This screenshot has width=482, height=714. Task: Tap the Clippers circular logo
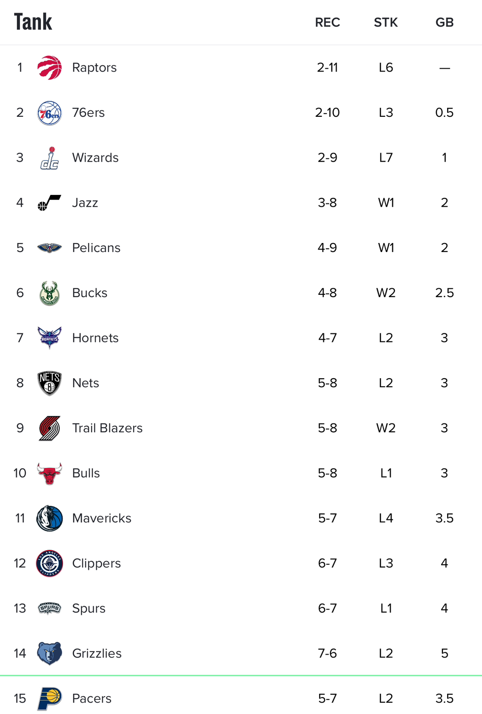pos(49,563)
